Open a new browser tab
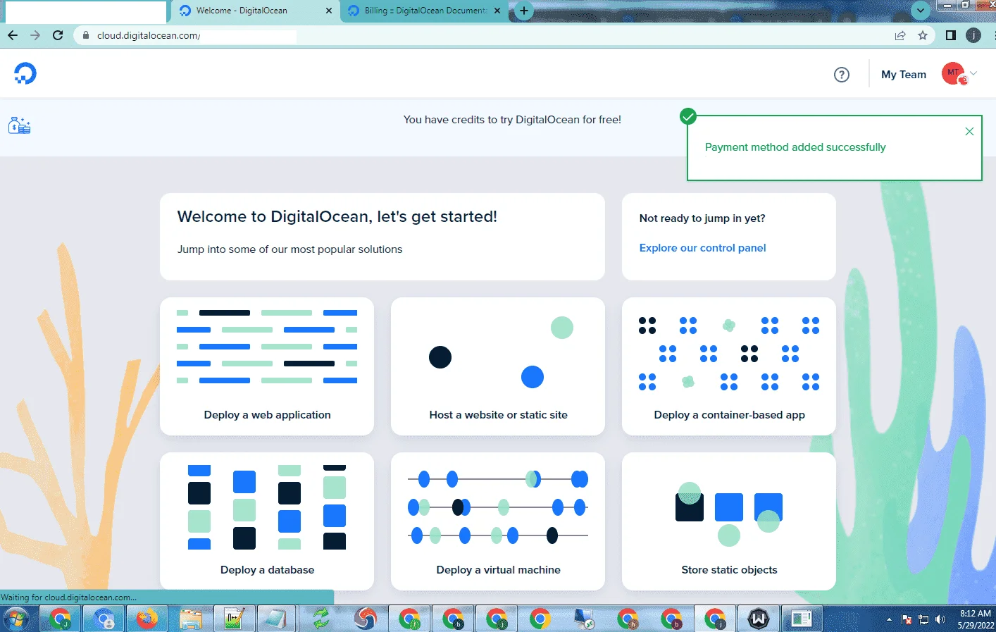The image size is (996, 632). point(523,11)
